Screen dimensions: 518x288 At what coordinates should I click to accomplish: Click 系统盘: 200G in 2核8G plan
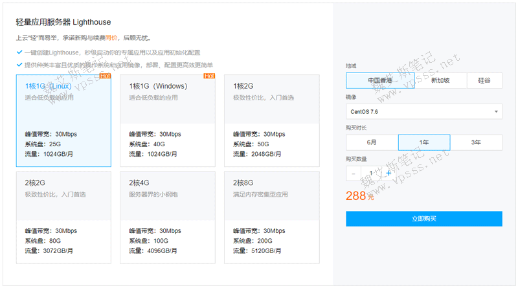pyautogui.click(x=253, y=241)
